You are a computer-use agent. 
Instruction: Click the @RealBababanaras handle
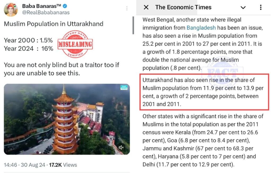[x=46, y=12]
